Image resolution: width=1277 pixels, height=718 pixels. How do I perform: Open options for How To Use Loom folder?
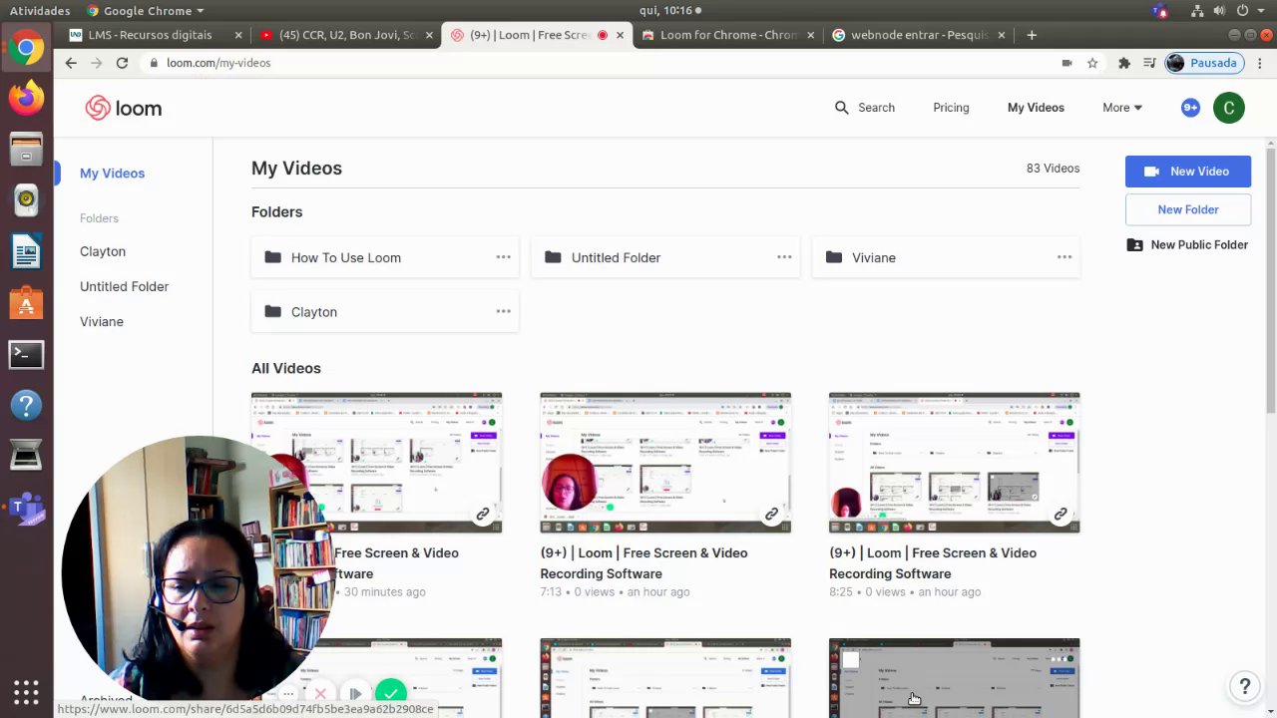[504, 257]
